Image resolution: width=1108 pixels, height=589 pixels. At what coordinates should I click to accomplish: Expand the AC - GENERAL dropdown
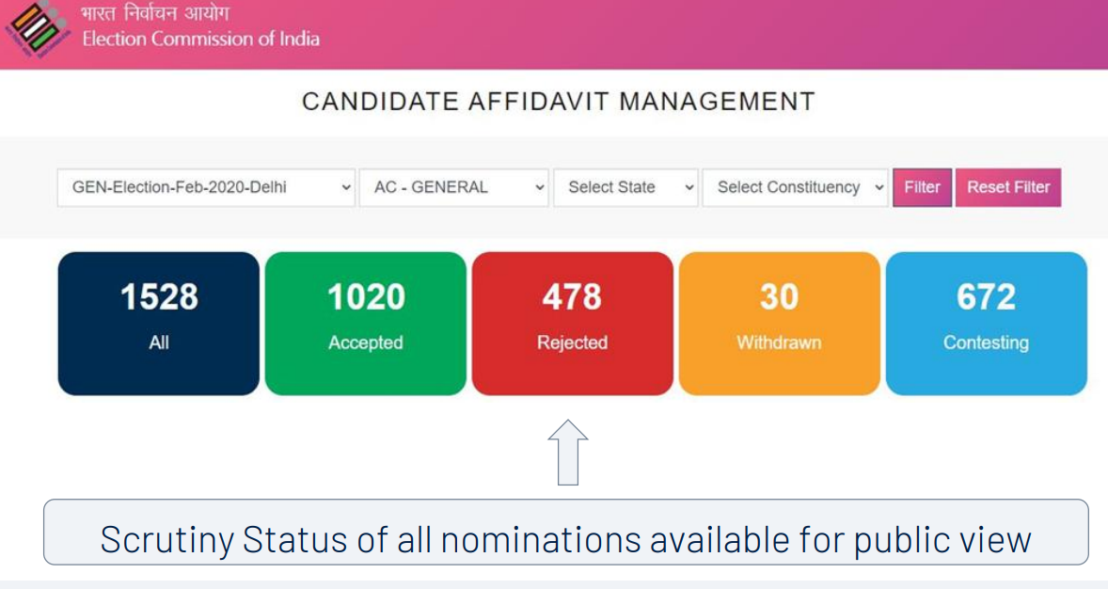pyautogui.click(x=453, y=187)
